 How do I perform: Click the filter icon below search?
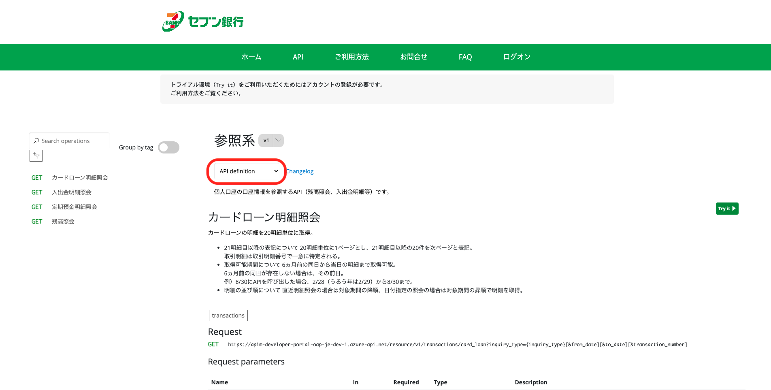[36, 156]
